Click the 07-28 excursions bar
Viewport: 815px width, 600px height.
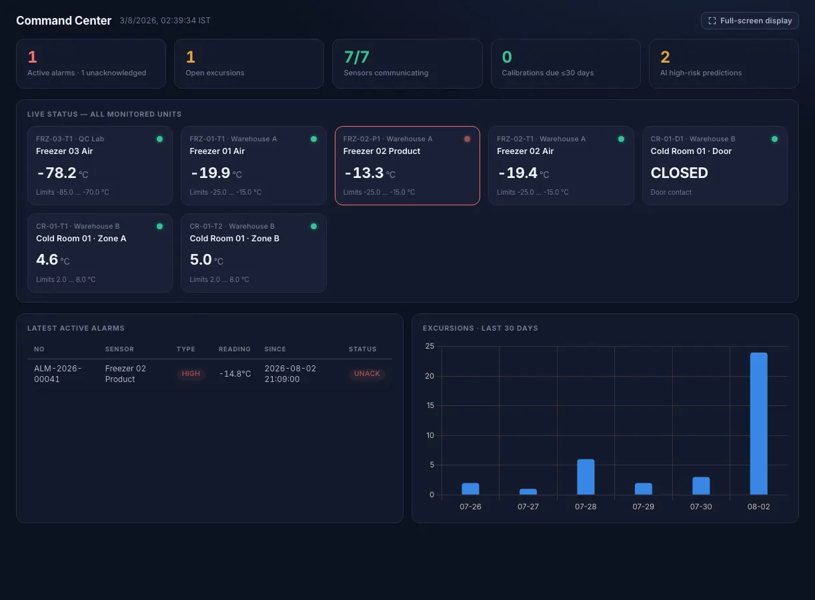(586, 477)
